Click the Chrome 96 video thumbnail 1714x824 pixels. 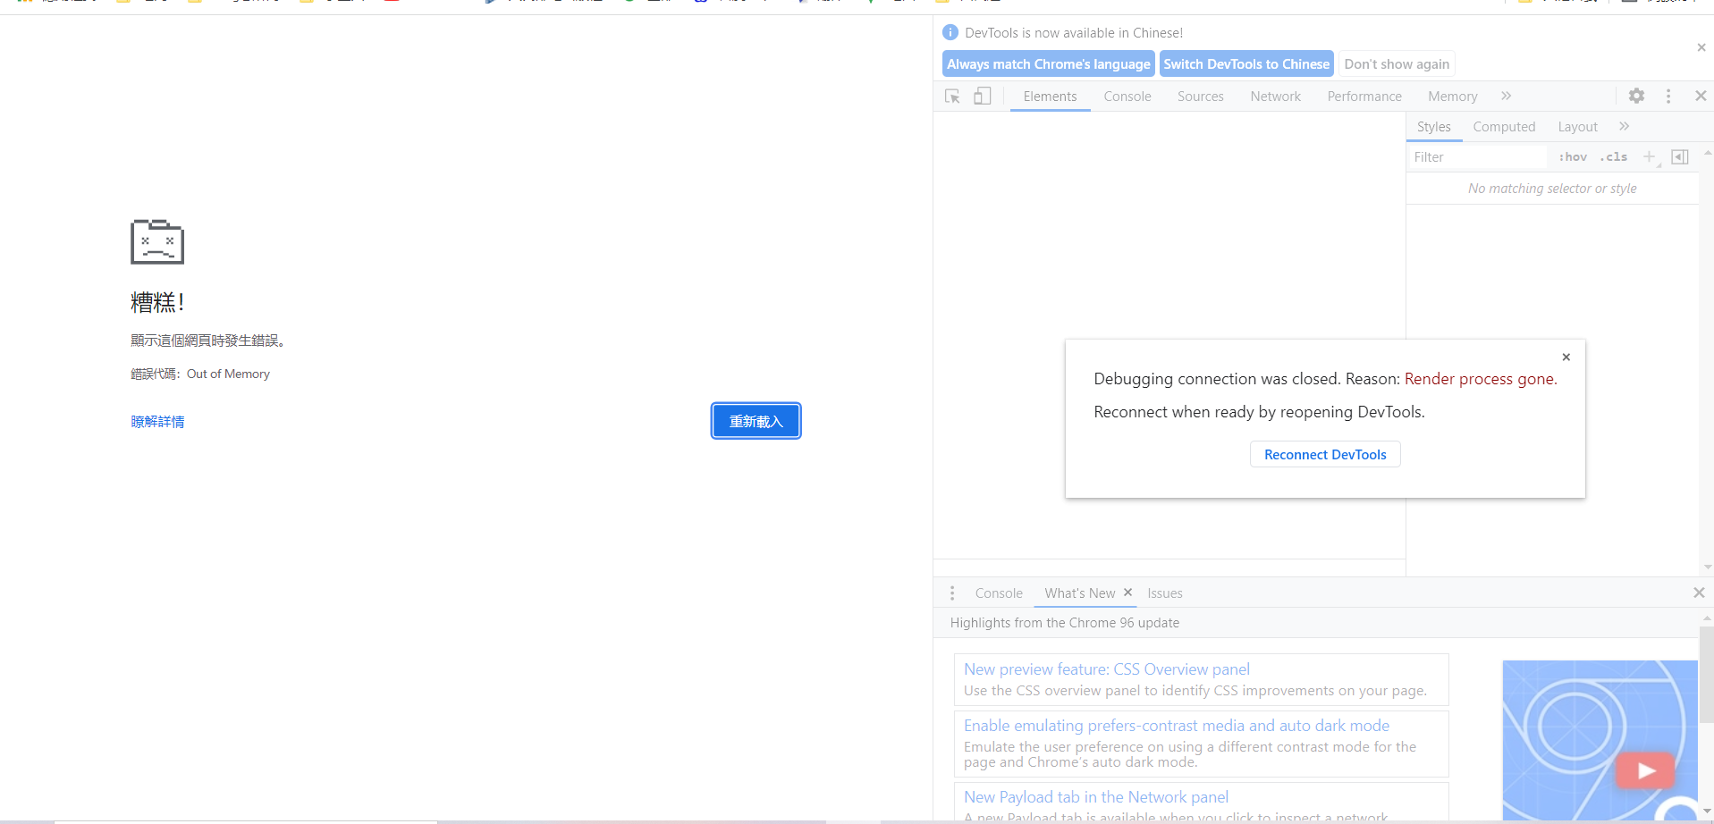coord(1600,741)
